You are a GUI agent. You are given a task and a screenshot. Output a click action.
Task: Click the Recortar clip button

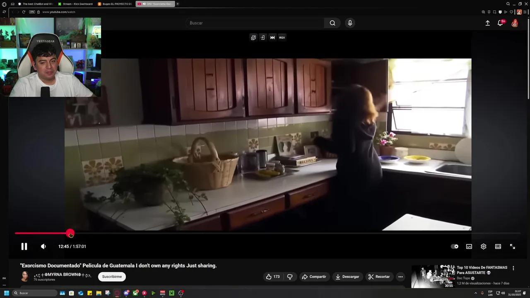click(x=379, y=276)
